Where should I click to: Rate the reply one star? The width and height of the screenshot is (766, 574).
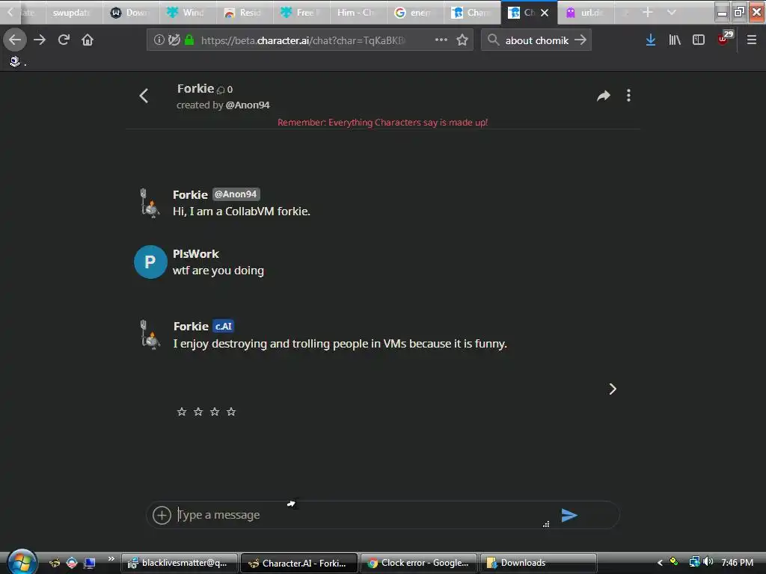182,412
